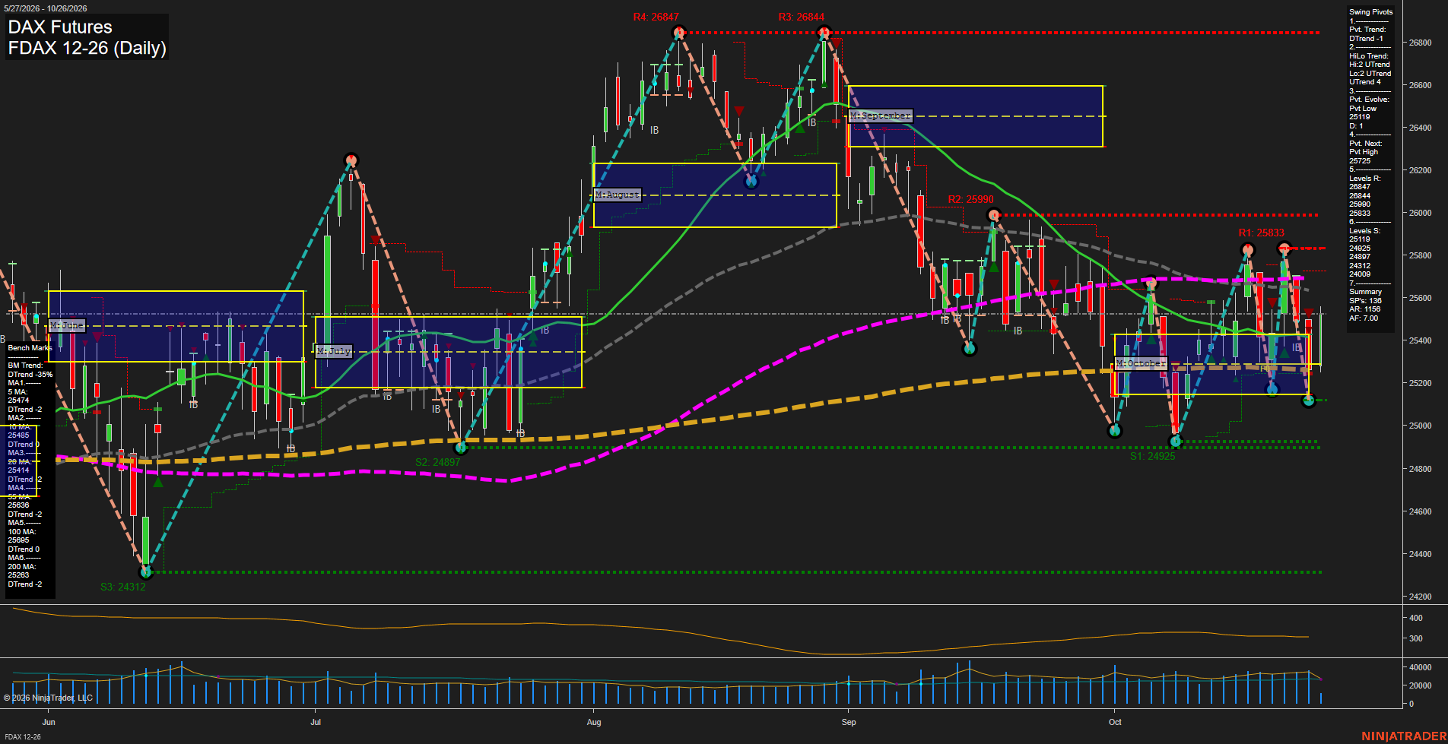Select the S3: 24312 support label
Screen dimensions: 1448x744
pos(122,587)
